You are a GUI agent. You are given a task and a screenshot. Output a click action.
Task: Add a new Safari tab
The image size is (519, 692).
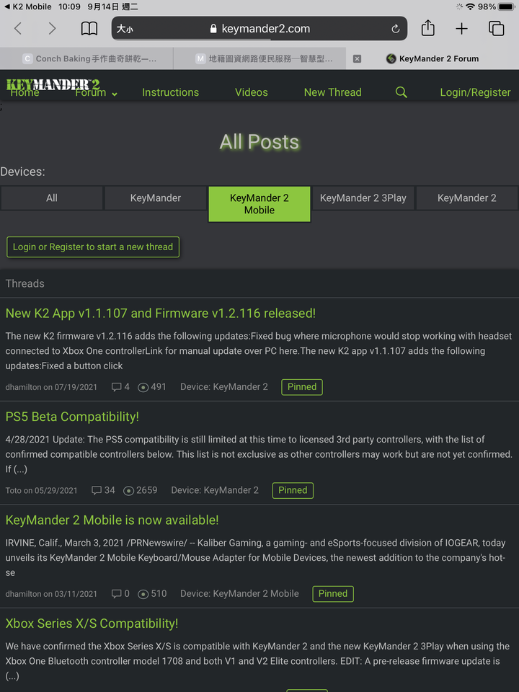(x=461, y=29)
